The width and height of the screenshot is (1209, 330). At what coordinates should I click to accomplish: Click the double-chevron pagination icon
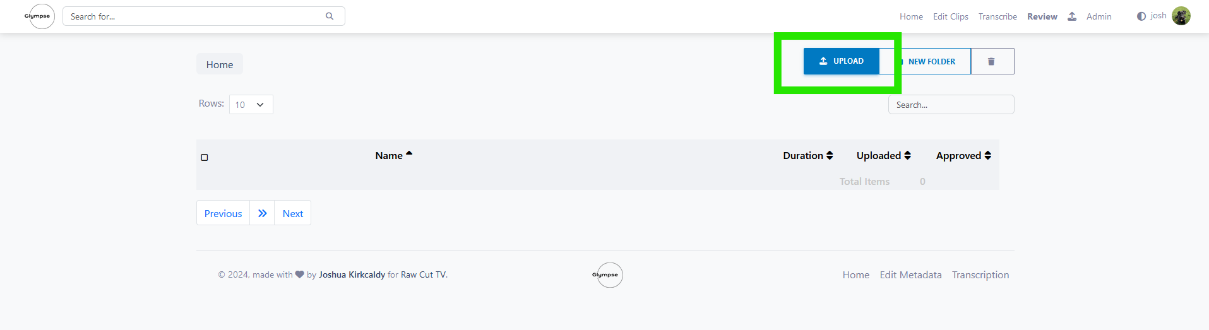point(262,213)
